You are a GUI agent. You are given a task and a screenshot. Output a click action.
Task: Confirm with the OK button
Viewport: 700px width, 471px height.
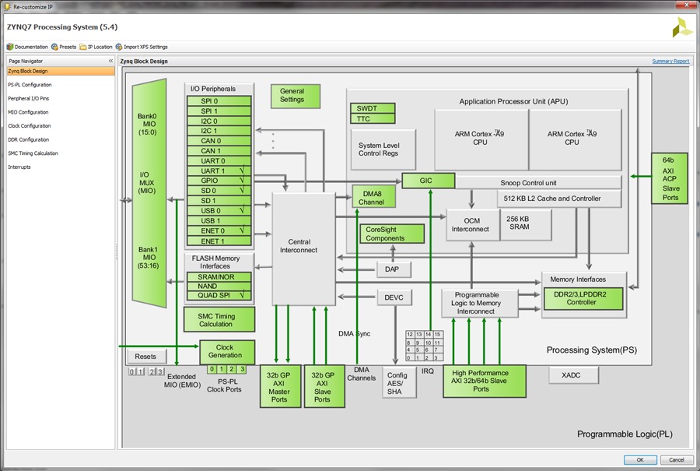coord(640,459)
